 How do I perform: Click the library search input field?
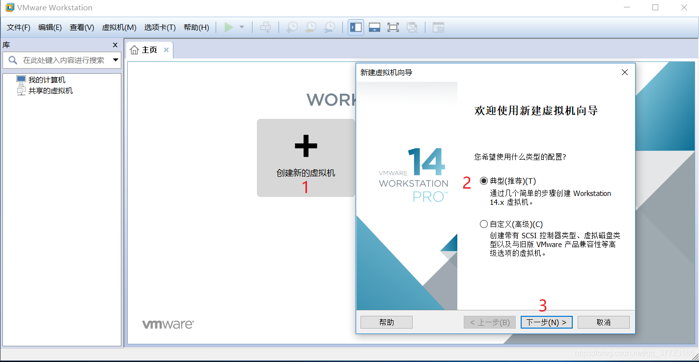click(x=62, y=60)
